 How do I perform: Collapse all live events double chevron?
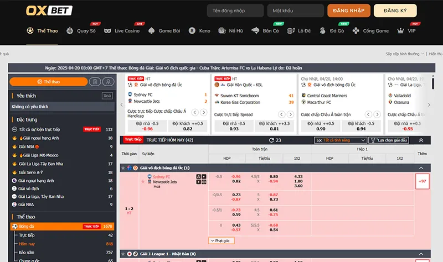421,140
